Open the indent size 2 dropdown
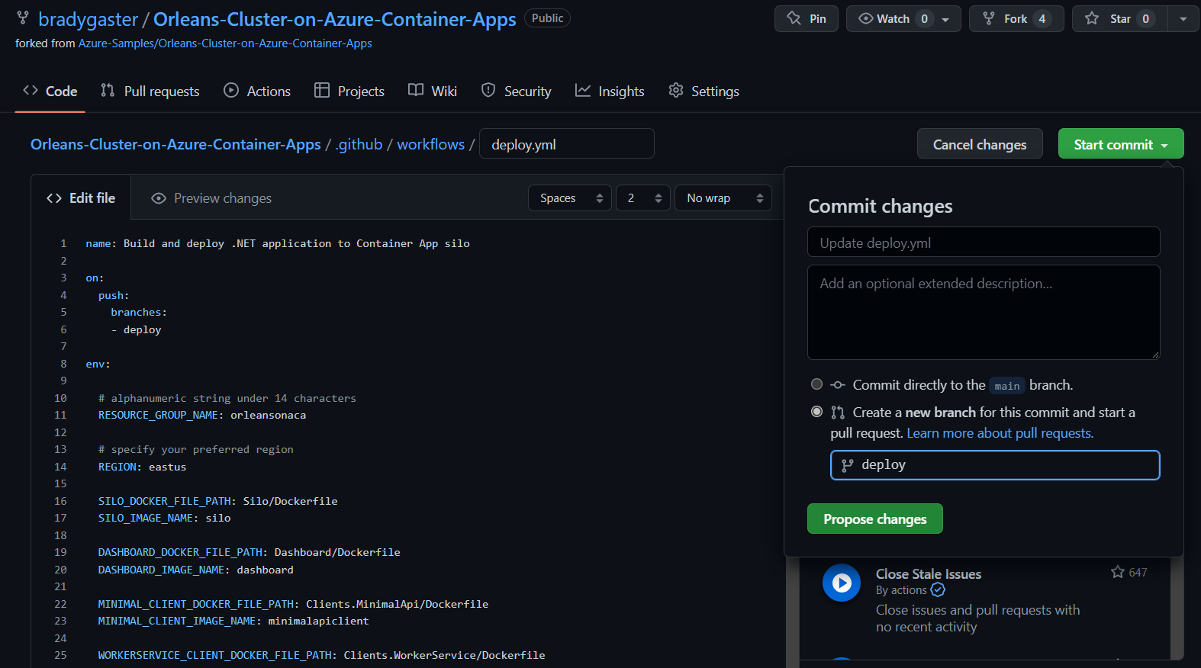 pos(643,198)
